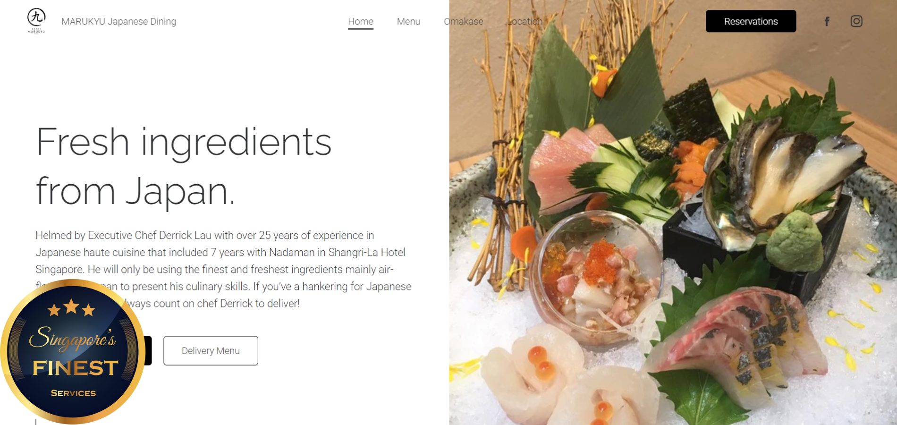897x425 pixels.
Task: Click the black button behind the badge
Action: 148,350
